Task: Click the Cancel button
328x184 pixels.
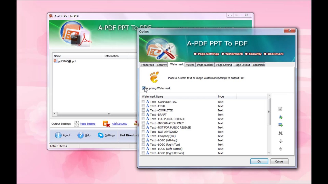Action: 279,162
